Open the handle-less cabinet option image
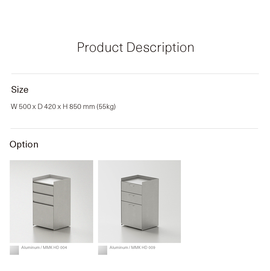Screen dimensions: 270x271 pos(51,201)
